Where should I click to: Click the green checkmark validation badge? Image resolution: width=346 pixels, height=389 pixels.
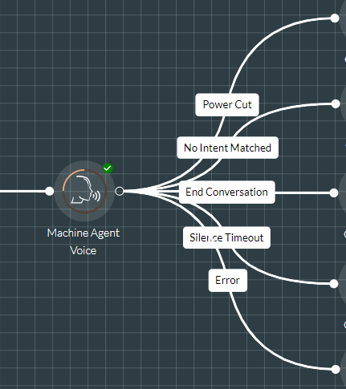108,168
